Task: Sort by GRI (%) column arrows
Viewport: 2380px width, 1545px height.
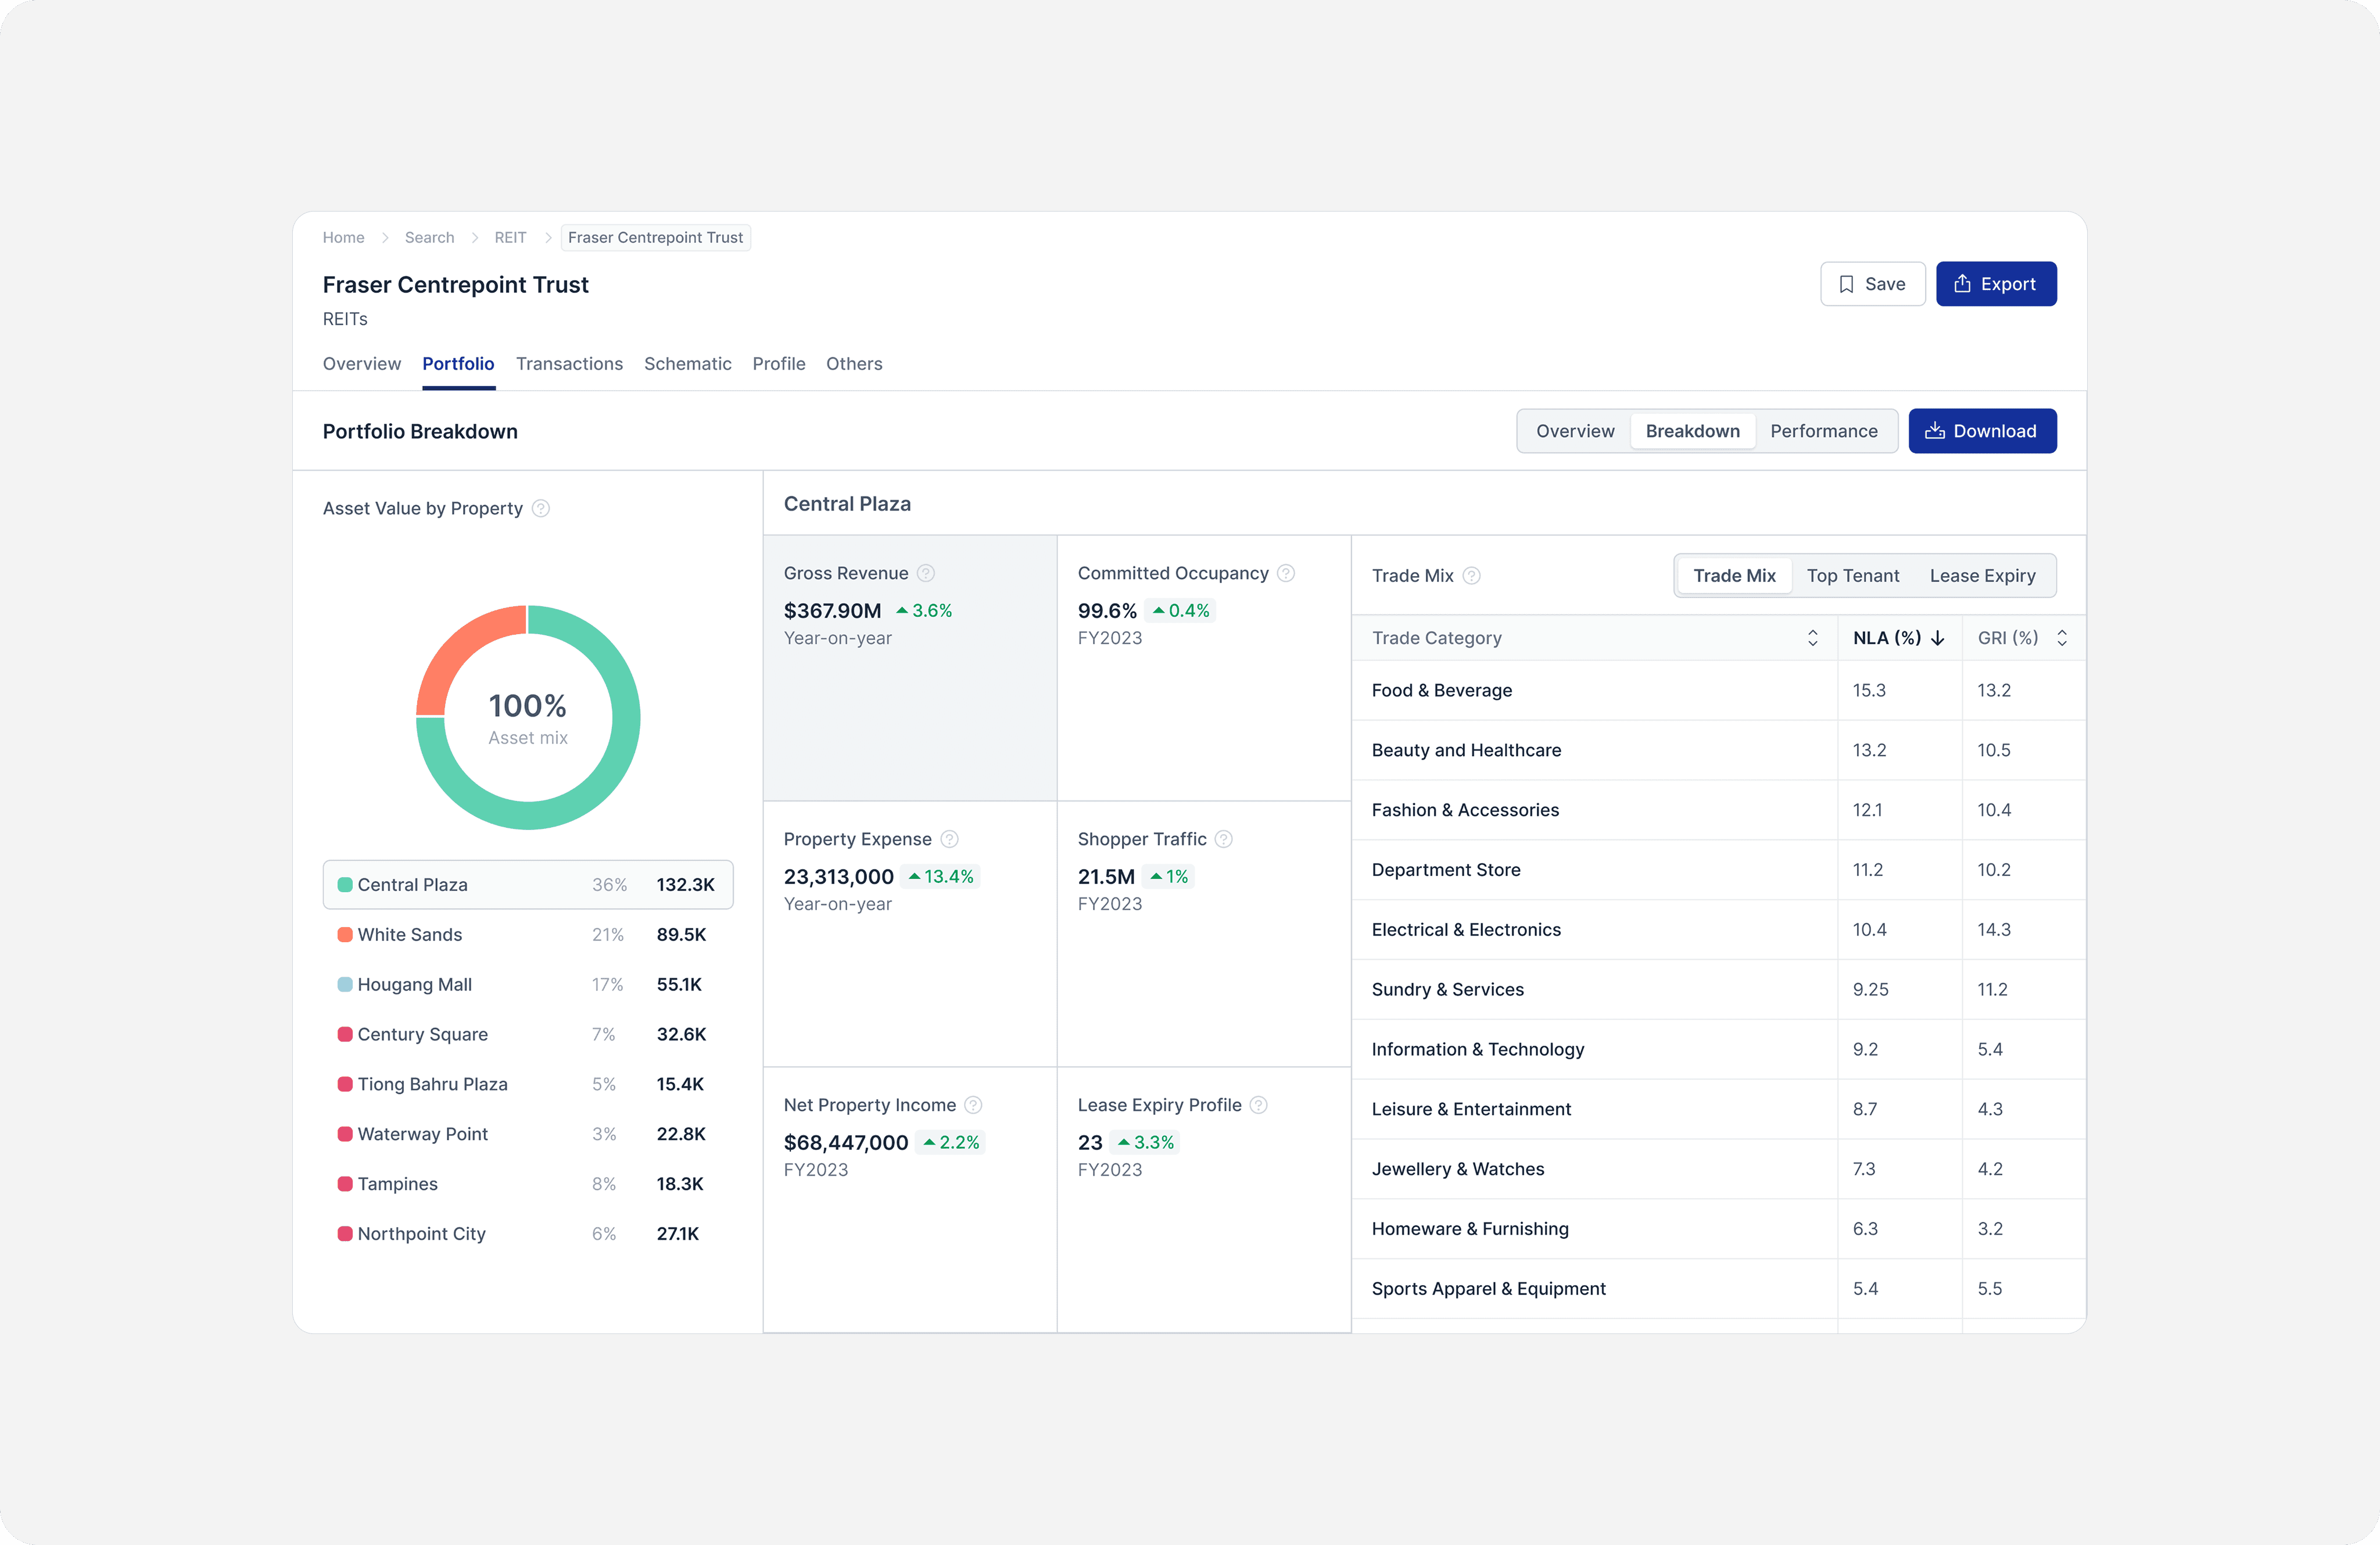Action: (x=2062, y=638)
